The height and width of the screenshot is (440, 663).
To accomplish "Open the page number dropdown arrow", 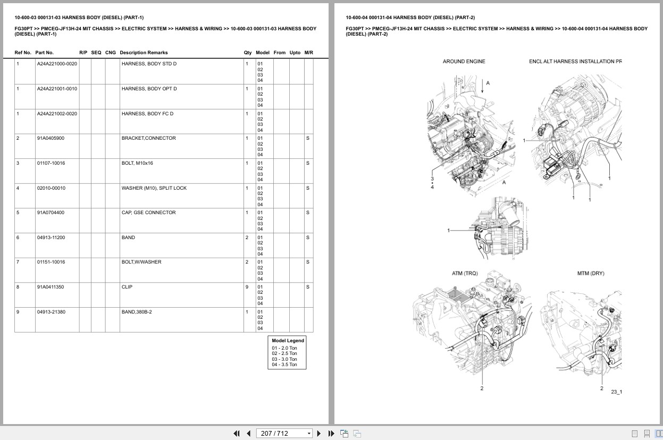I will pos(309,434).
